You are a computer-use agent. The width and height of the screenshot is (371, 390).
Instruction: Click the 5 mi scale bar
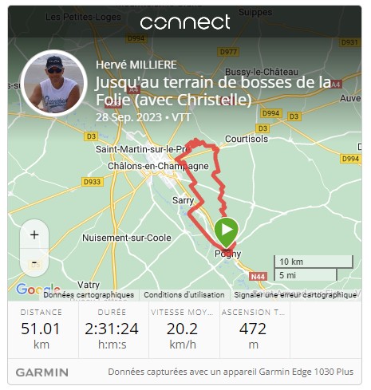click(306, 275)
